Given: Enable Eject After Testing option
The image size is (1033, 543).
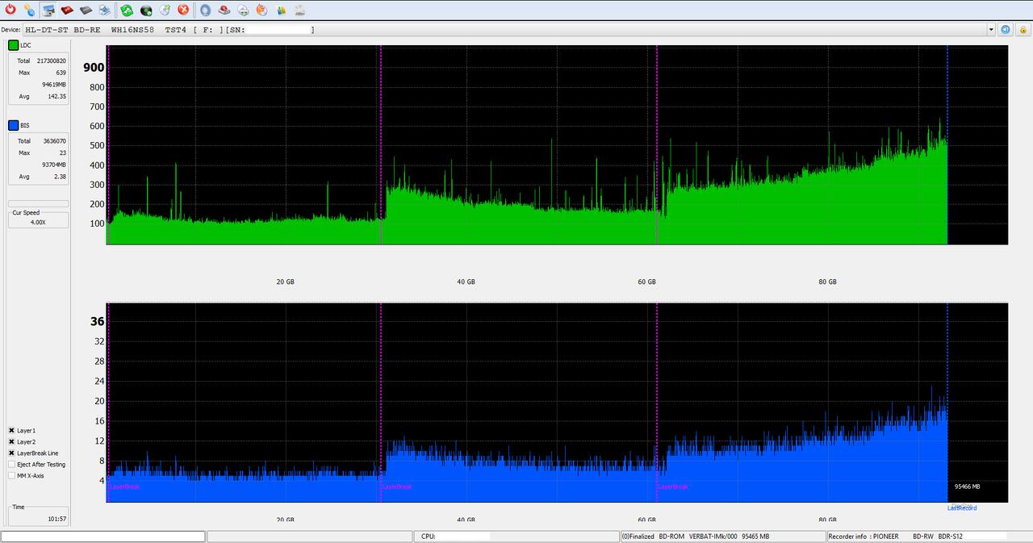Looking at the screenshot, I should pos(12,465).
